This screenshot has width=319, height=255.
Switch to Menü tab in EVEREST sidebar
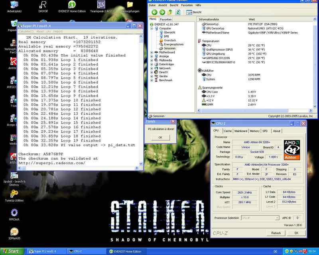[153, 19]
